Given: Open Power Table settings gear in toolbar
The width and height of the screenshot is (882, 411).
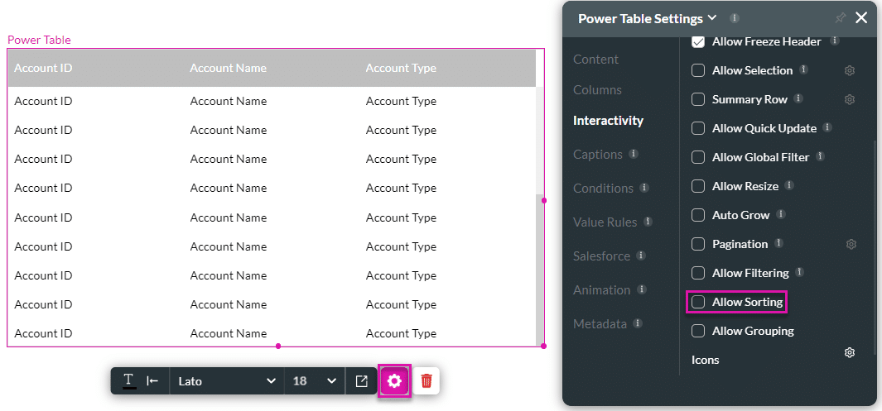Looking at the screenshot, I should [395, 381].
